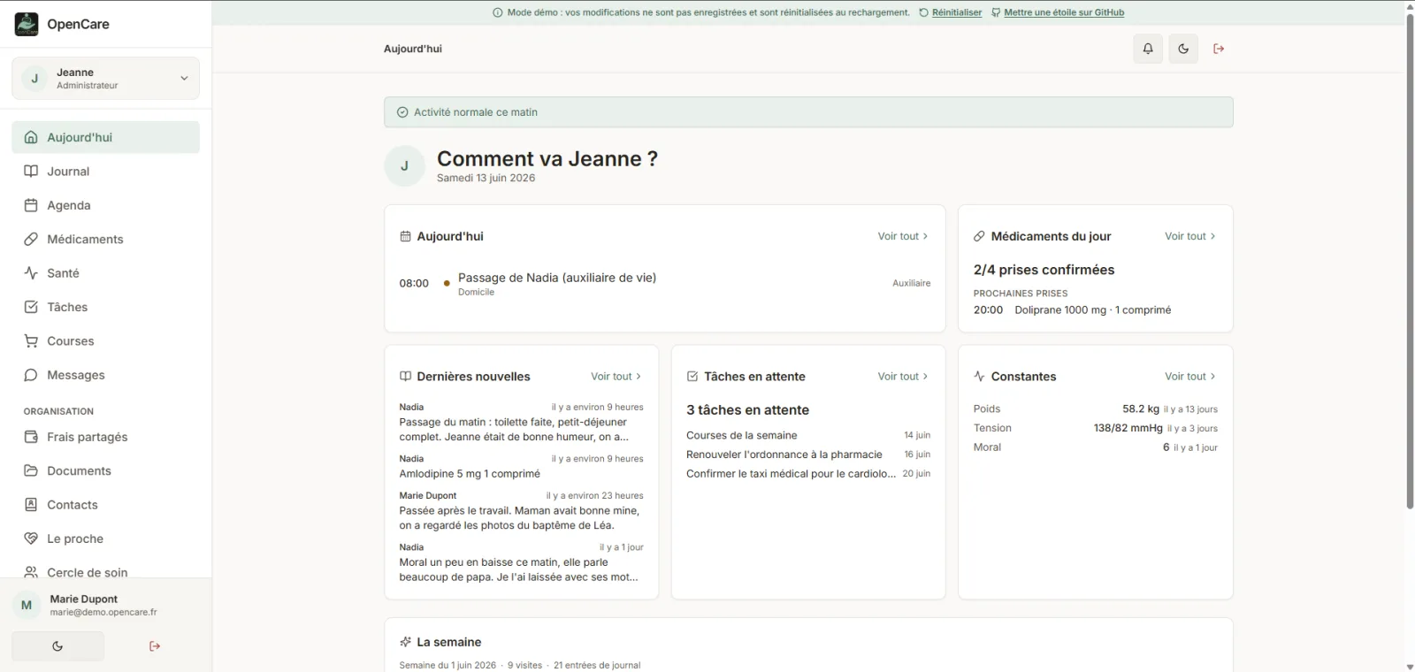Open the Frais partagés wallet icon
1415x672 pixels.
tap(31, 437)
